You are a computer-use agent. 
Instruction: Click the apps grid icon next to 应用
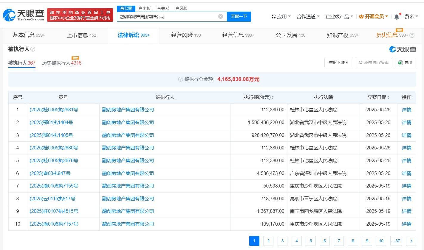click(x=273, y=17)
